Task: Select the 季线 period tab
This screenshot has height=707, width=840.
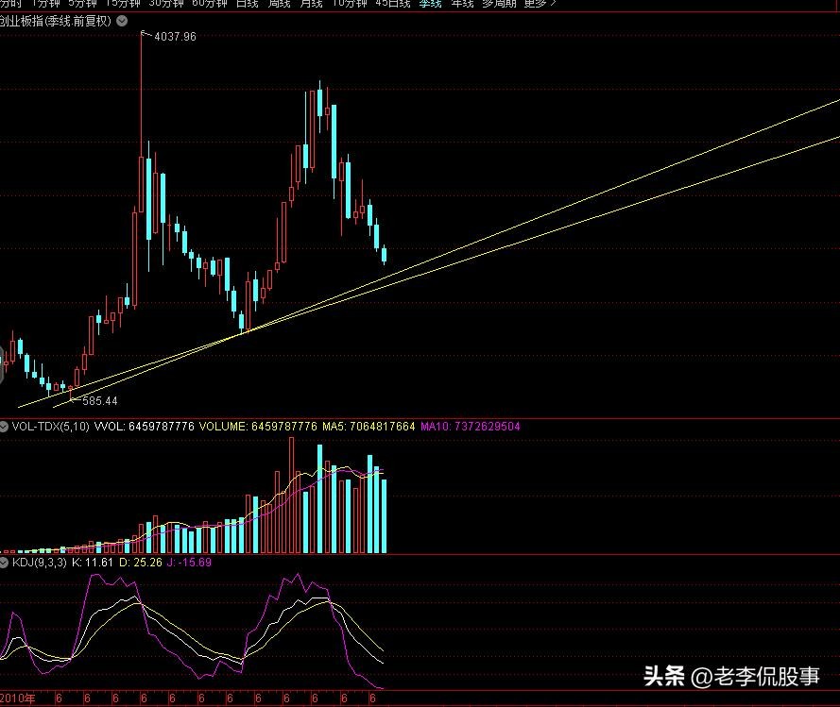Action: pos(430,3)
